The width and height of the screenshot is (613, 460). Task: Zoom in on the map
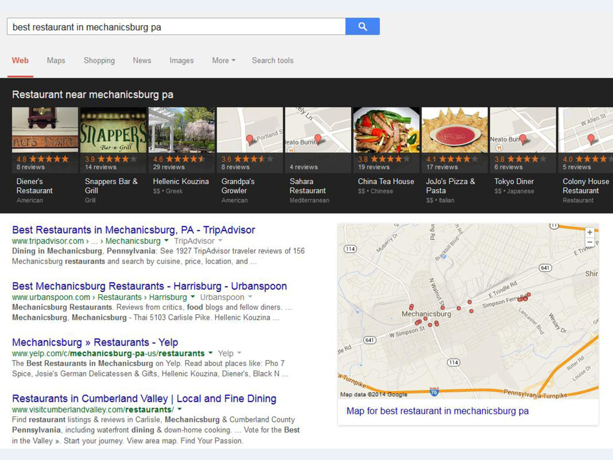pos(590,232)
